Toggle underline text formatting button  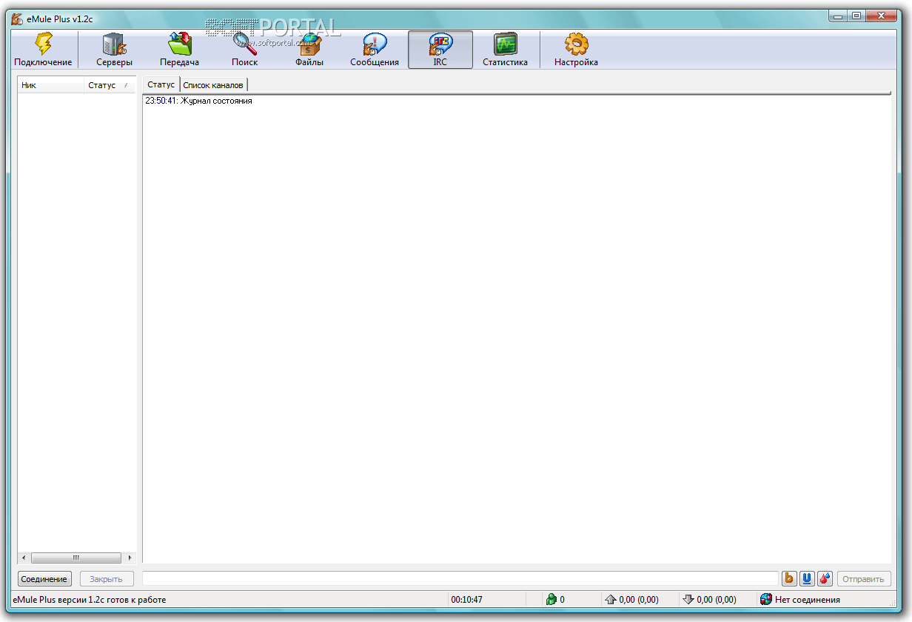(x=807, y=578)
